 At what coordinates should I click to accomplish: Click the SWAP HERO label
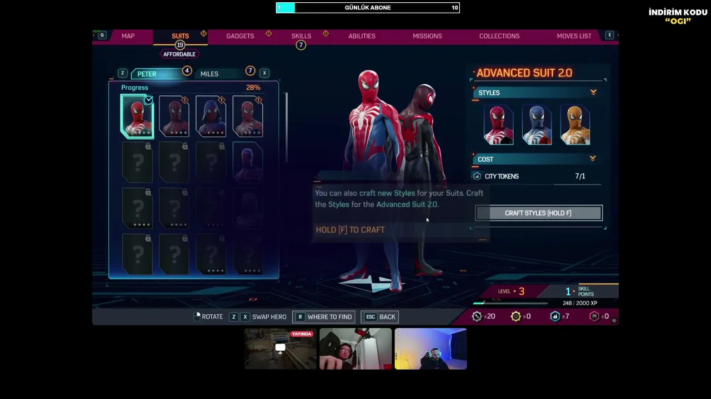[269, 317]
